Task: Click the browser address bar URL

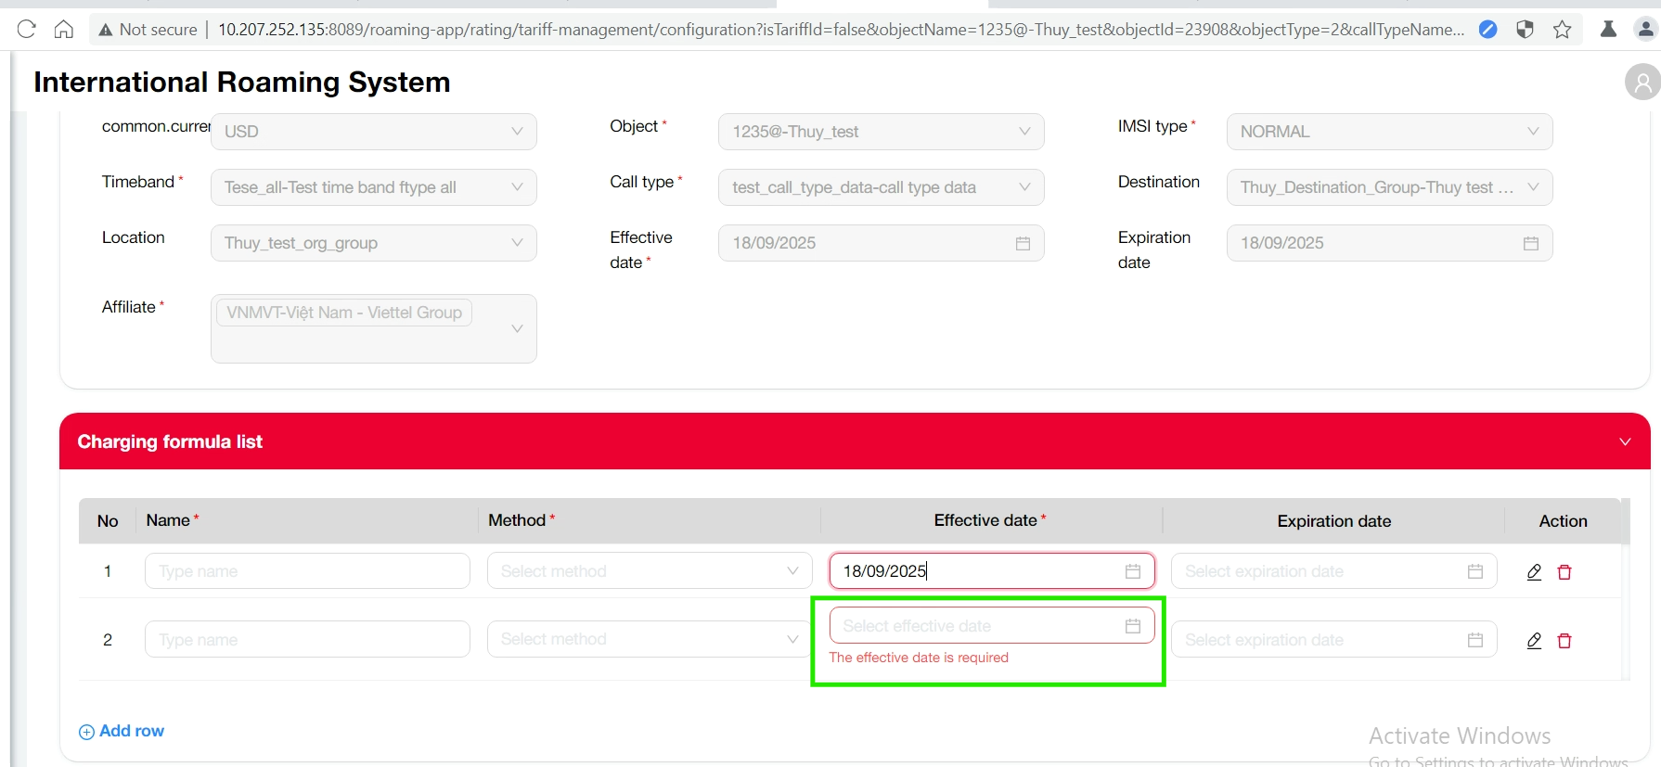Action: point(835,30)
